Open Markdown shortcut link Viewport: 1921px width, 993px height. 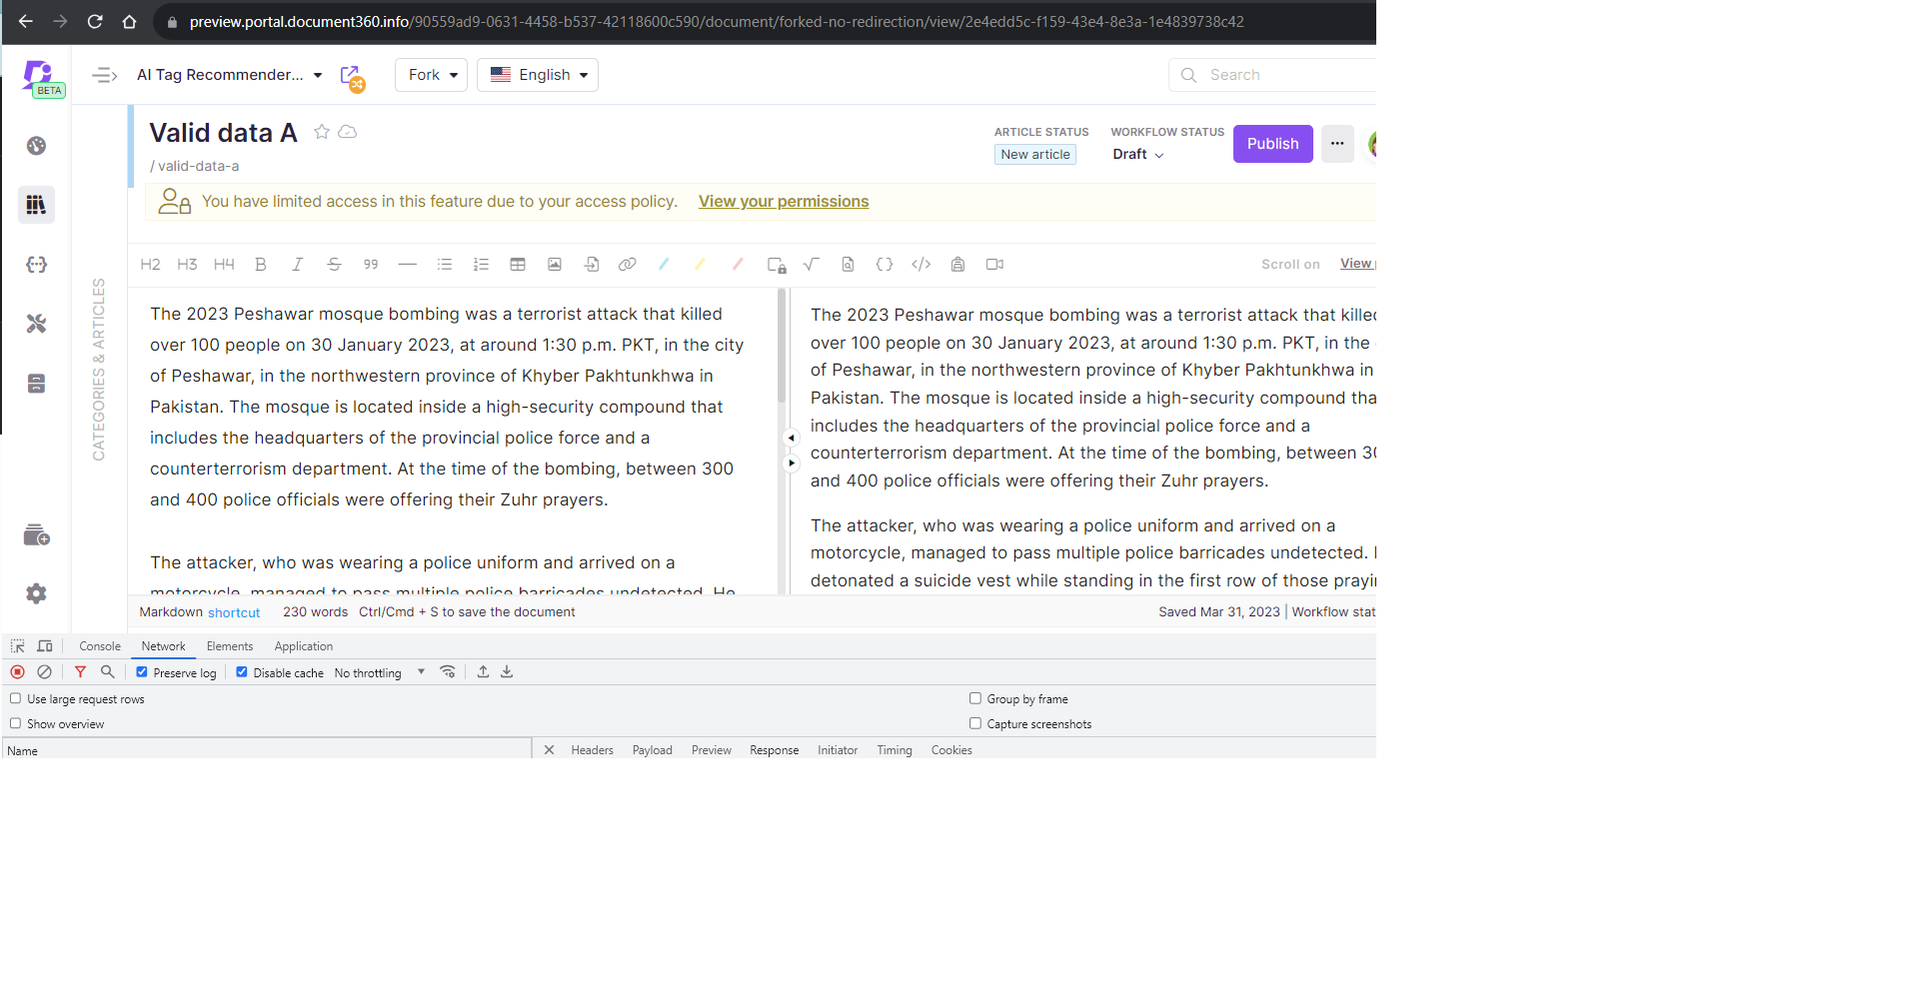coord(234,612)
